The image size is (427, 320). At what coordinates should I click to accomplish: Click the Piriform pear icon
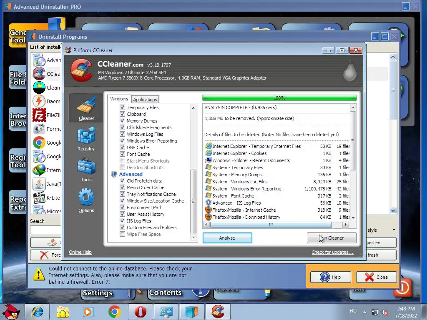coord(350,71)
